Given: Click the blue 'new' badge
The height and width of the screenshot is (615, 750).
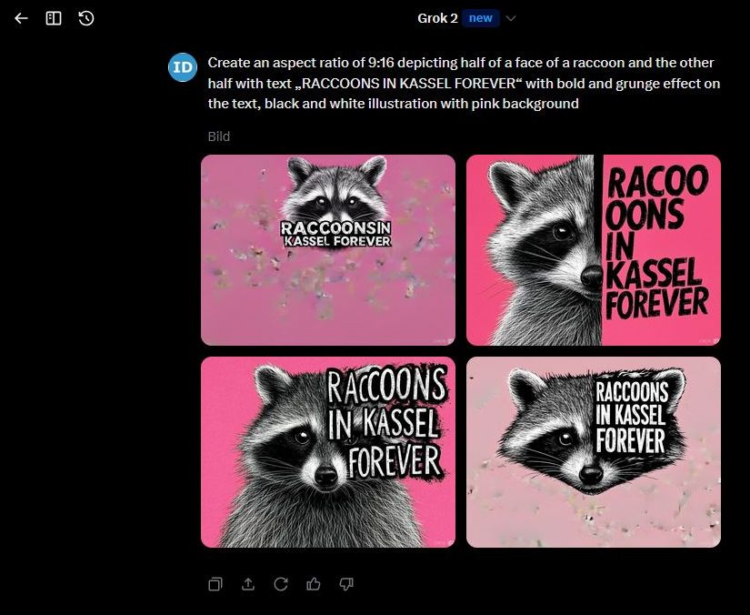Looking at the screenshot, I should (x=481, y=18).
